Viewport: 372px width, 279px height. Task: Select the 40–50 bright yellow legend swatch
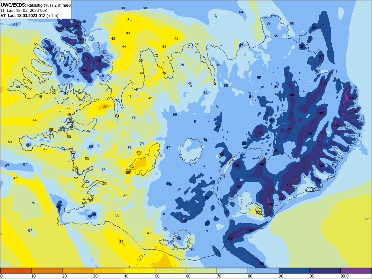tap(139, 271)
